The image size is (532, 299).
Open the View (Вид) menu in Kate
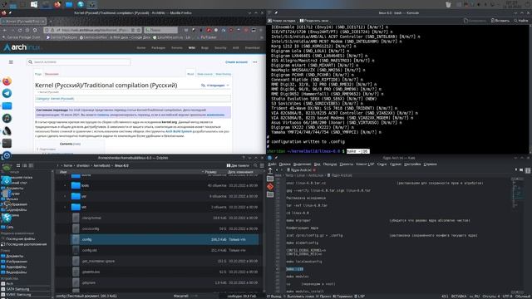coord(317,164)
